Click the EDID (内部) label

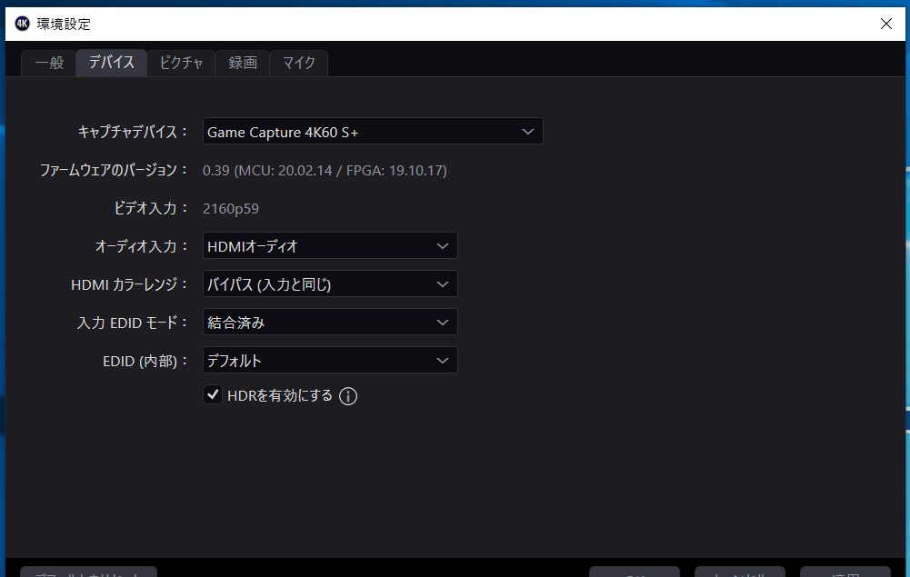tap(145, 362)
